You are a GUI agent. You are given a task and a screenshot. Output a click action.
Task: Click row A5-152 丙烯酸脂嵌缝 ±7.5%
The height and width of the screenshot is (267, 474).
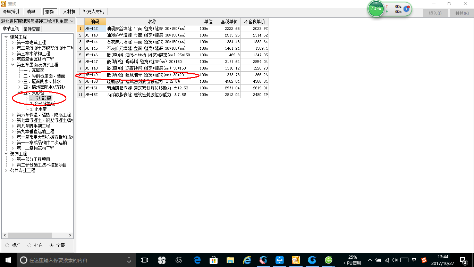click(x=172, y=95)
